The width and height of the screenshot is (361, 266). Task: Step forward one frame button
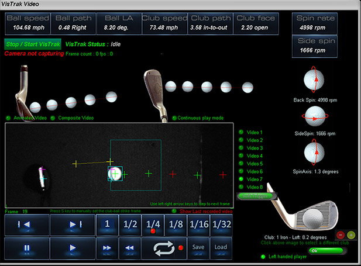click(73, 225)
